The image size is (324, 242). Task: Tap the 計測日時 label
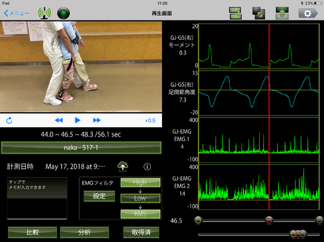pos(20,167)
